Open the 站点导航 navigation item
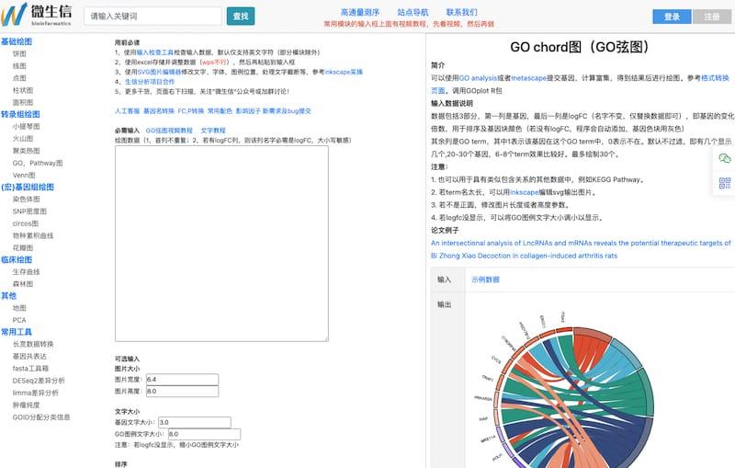The image size is (735, 468). 413,12
